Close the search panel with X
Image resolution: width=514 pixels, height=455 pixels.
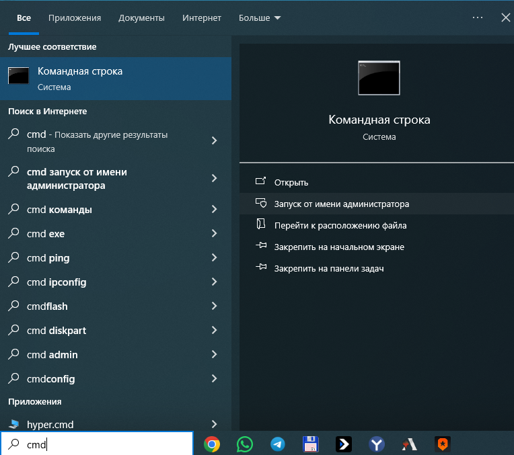point(506,17)
